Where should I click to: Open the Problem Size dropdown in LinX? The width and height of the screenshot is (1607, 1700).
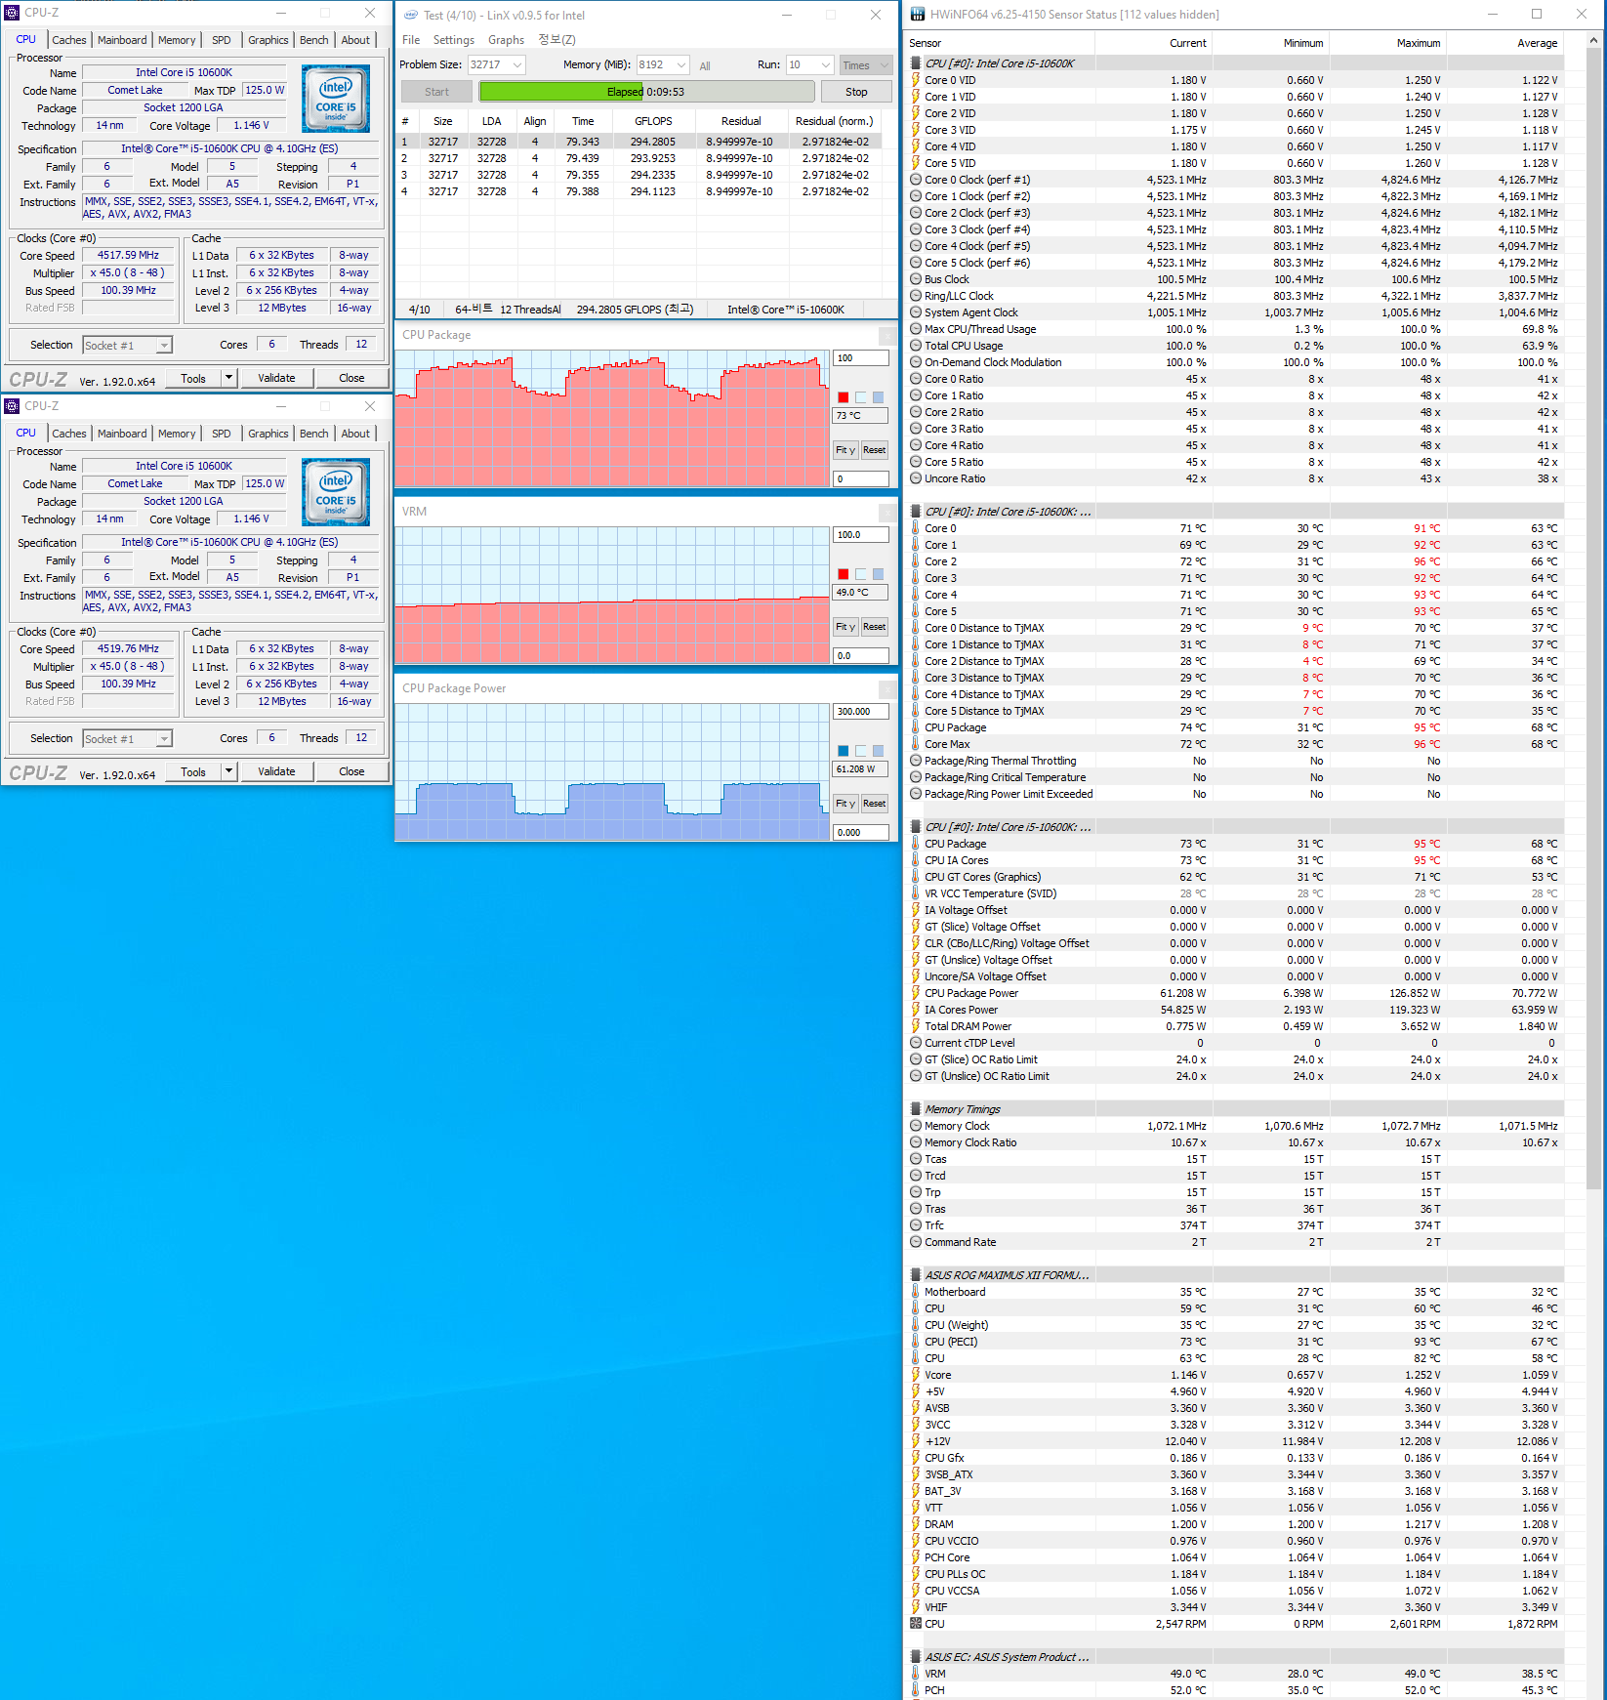516,65
